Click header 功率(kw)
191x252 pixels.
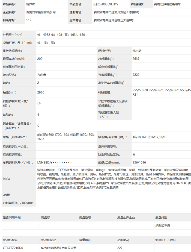pos(123,240)
